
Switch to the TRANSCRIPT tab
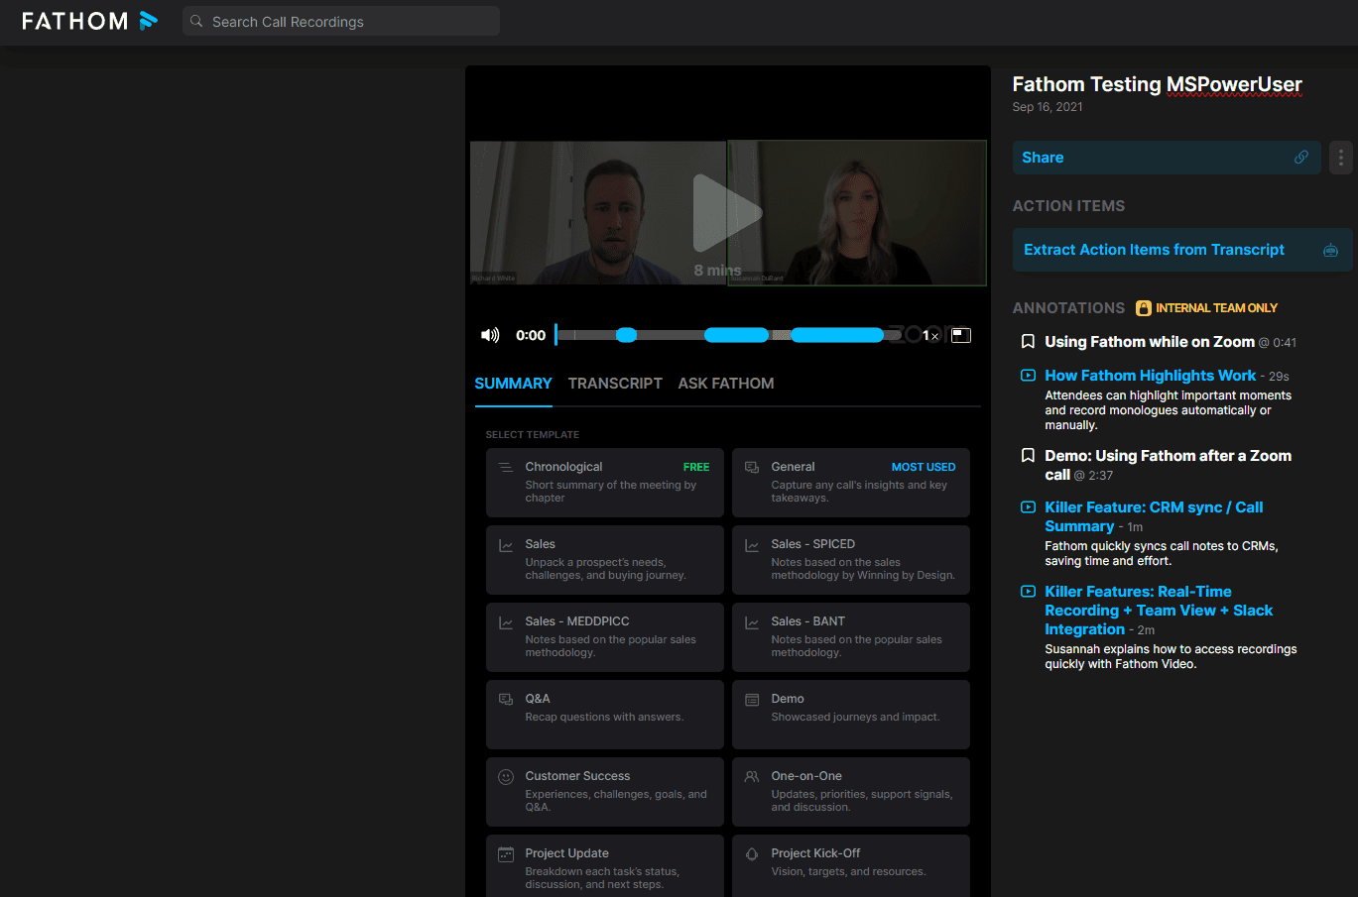pos(615,383)
